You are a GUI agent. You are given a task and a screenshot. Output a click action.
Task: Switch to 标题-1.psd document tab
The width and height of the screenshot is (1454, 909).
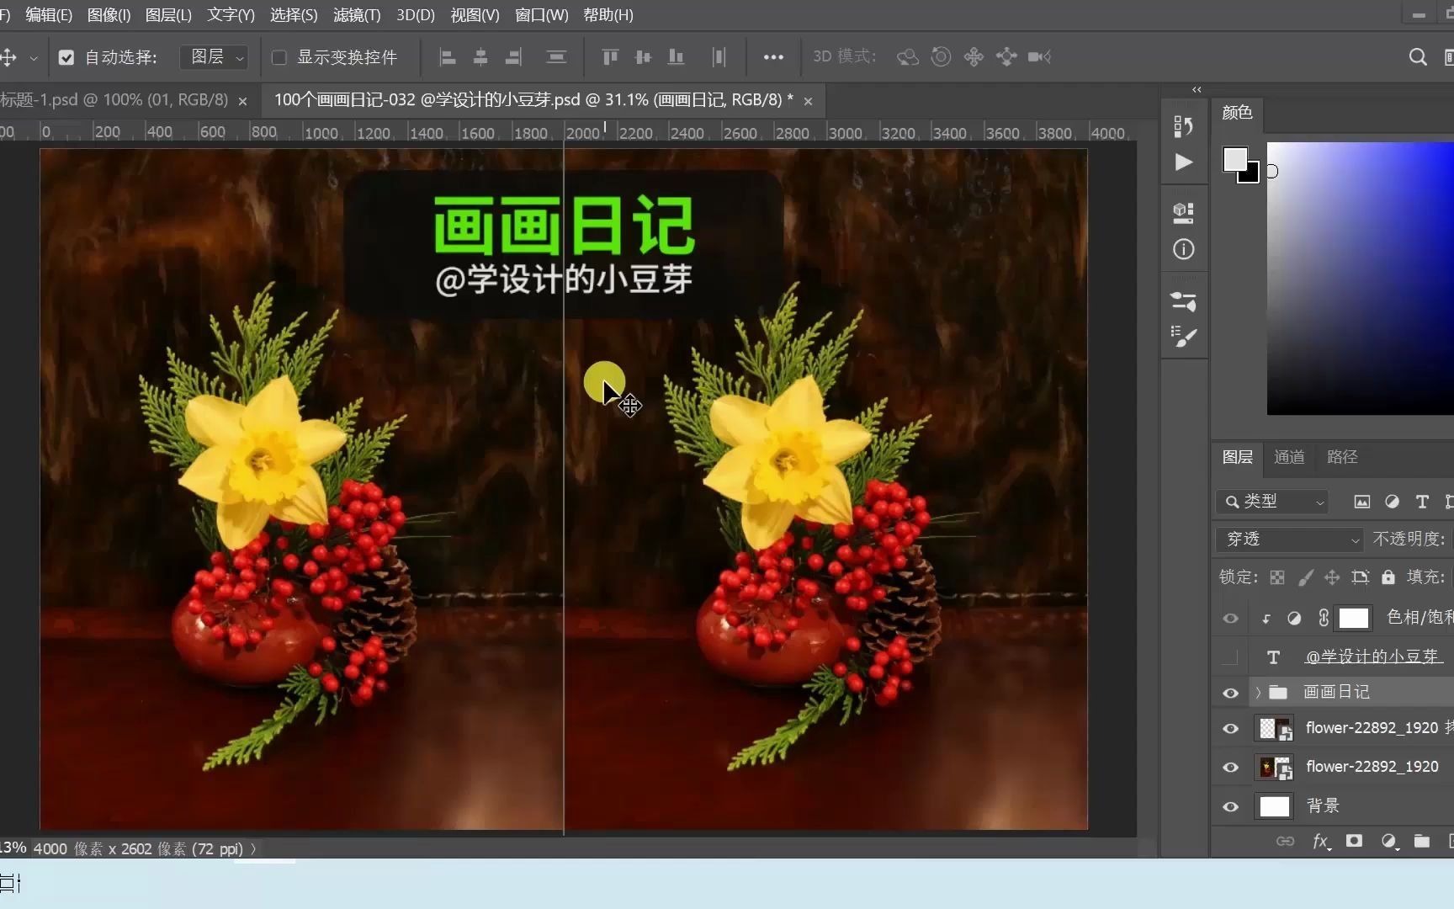point(114,100)
